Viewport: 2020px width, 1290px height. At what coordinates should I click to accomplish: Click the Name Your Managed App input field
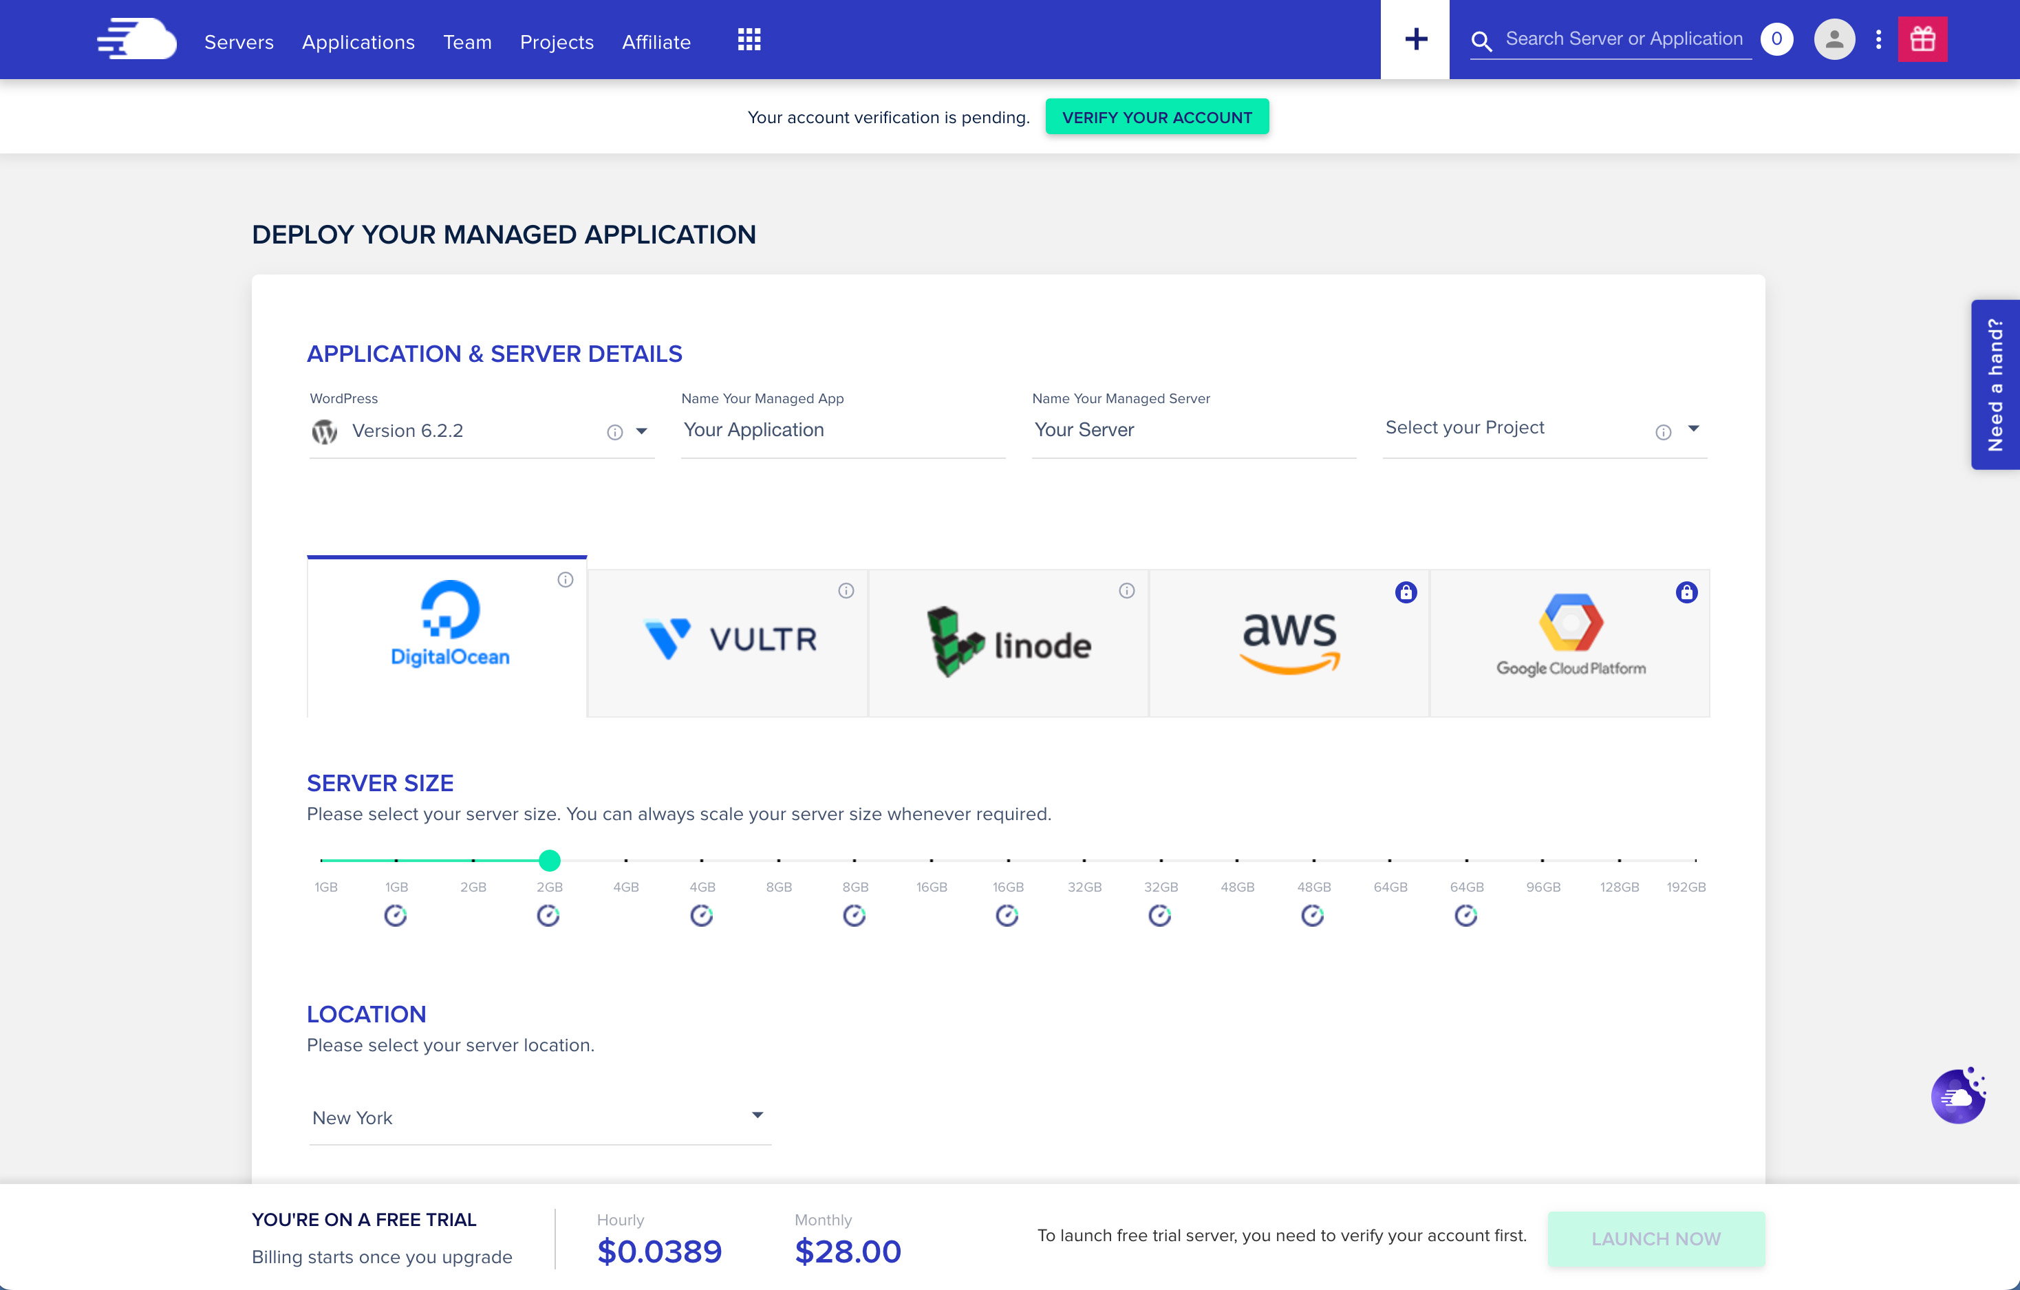click(x=842, y=430)
